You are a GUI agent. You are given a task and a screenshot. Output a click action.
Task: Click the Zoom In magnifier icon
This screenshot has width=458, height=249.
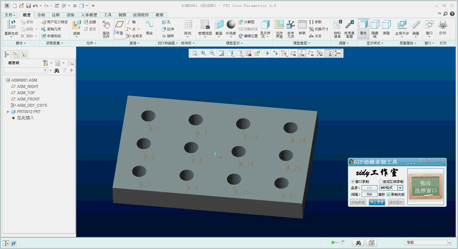203,53
